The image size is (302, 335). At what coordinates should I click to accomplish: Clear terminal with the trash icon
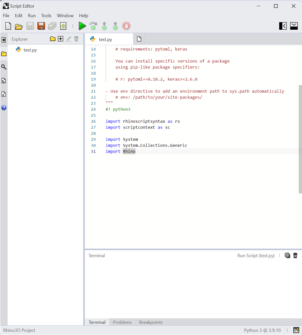295,255
